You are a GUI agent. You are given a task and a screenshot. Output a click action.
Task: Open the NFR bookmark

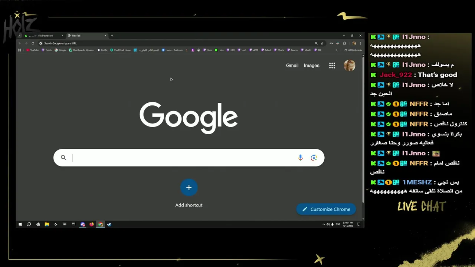pyautogui.click(x=230, y=50)
